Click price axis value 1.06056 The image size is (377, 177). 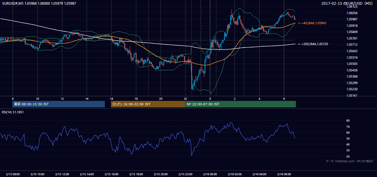(x=352, y=13)
